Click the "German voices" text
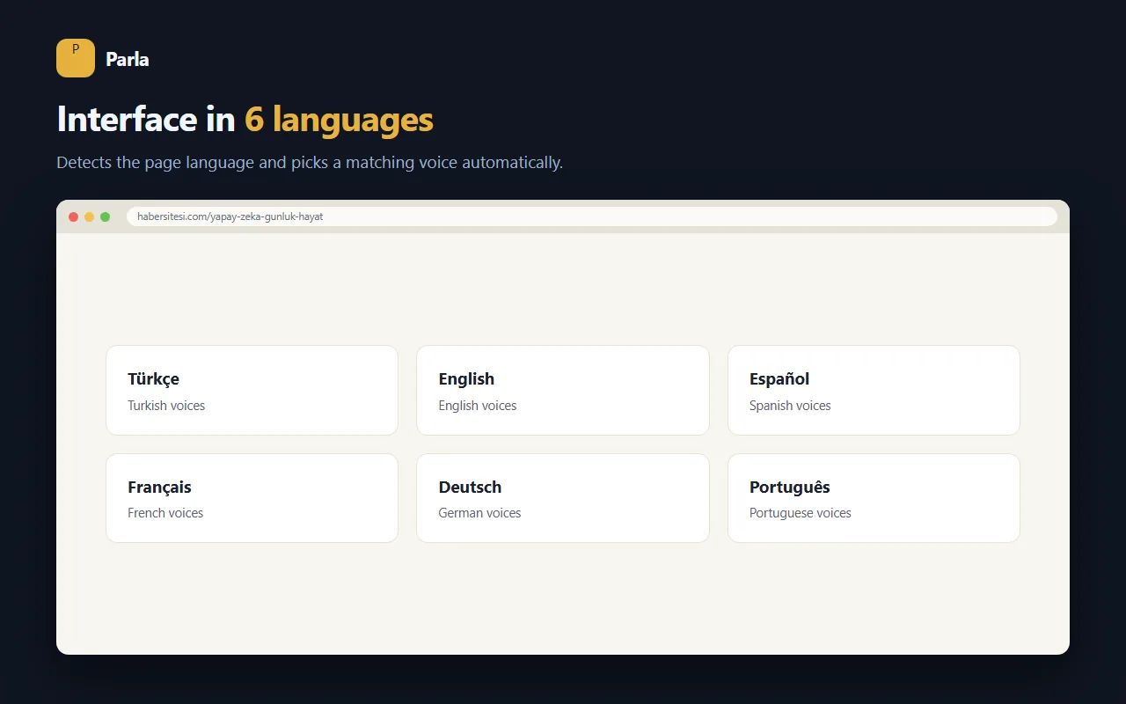 (x=479, y=513)
